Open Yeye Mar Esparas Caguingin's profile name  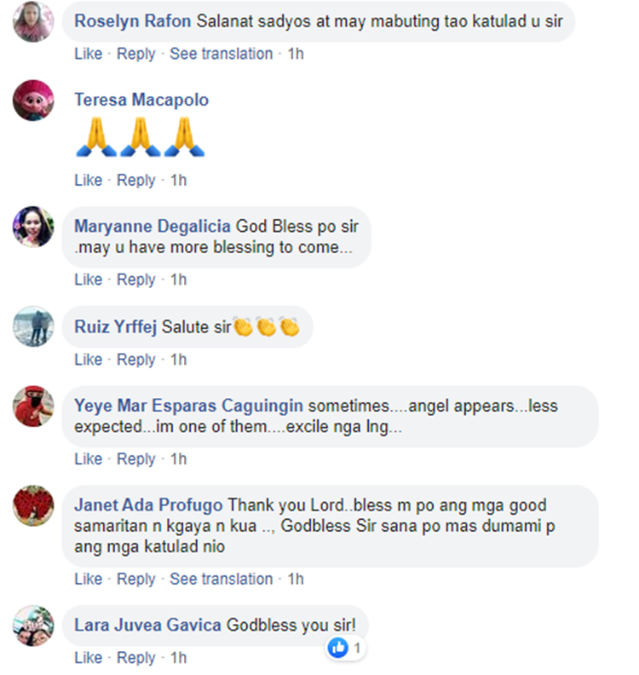point(188,406)
